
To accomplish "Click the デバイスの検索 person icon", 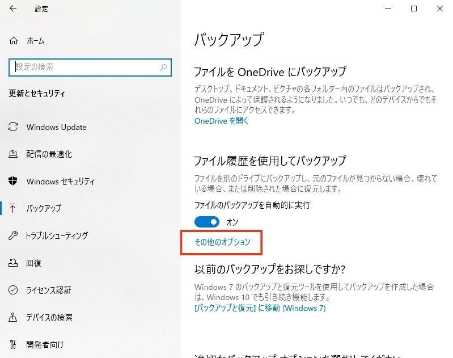I will (x=13, y=317).
